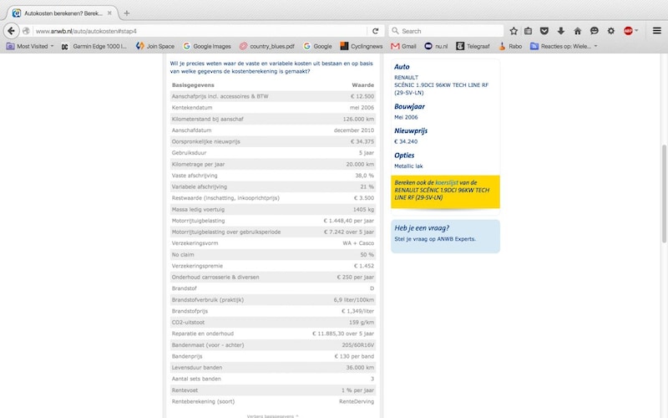Open a new tab with plus button
668x418 pixels.
(127, 13)
